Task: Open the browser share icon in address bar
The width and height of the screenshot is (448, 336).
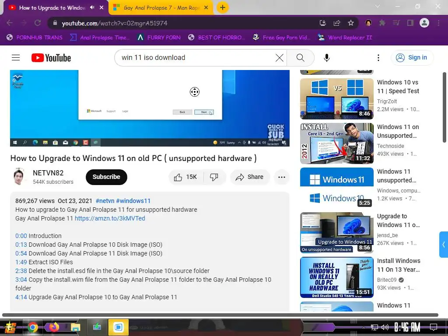Action: tap(337, 23)
